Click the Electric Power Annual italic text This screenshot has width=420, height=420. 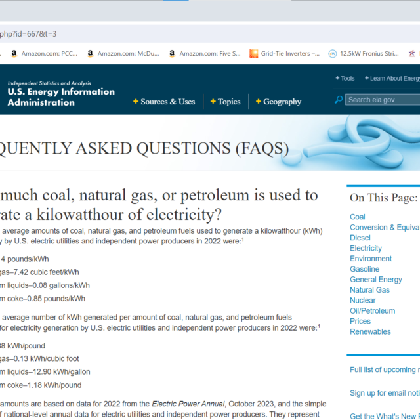point(188,404)
